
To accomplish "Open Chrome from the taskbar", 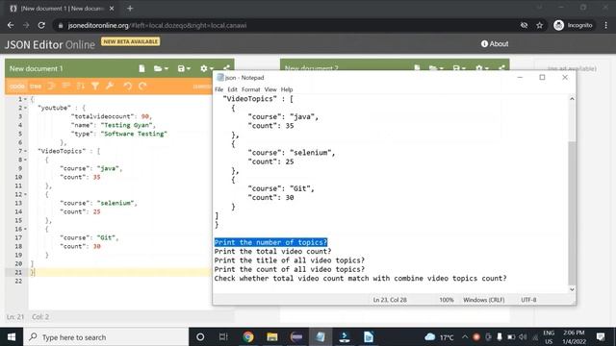I will [x=248, y=337].
